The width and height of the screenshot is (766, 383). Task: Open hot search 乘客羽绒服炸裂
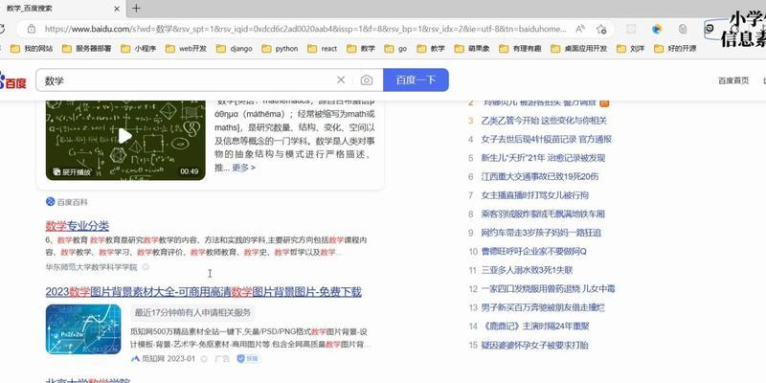(543, 214)
